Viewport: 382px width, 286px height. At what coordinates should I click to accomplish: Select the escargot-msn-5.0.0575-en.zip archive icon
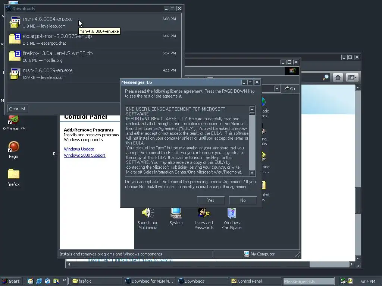click(x=15, y=39)
